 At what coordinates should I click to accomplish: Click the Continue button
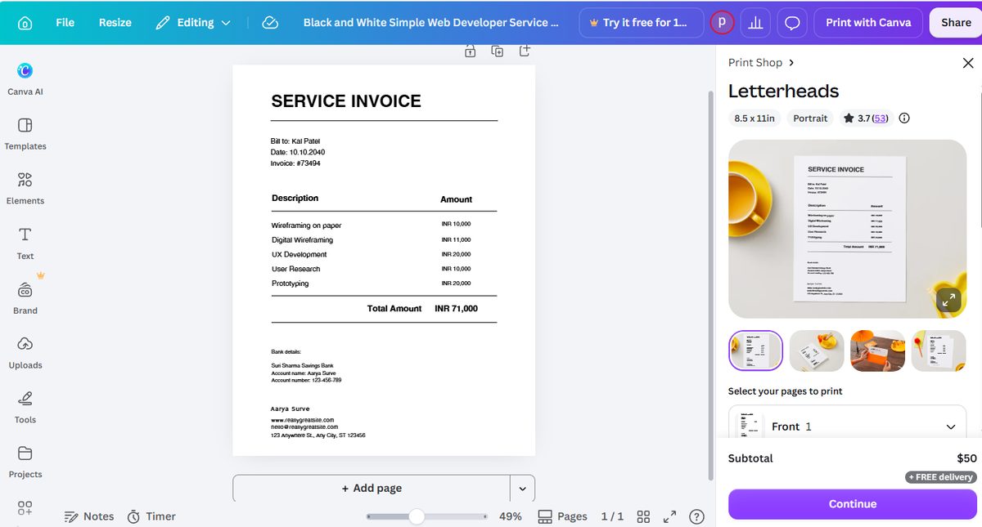click(x=853, y=504)
